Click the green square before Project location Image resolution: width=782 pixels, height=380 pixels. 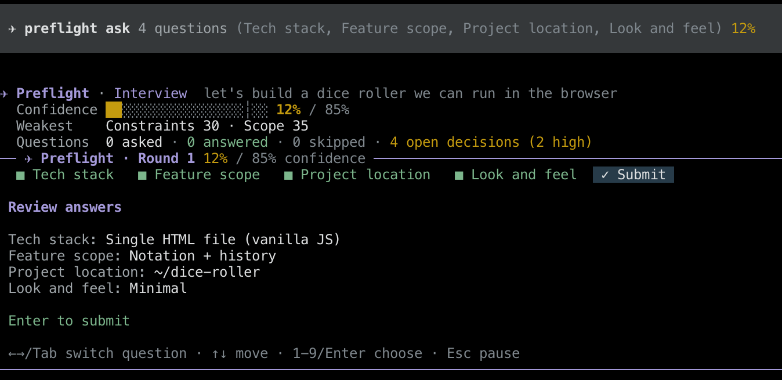[x=288, y=175]
